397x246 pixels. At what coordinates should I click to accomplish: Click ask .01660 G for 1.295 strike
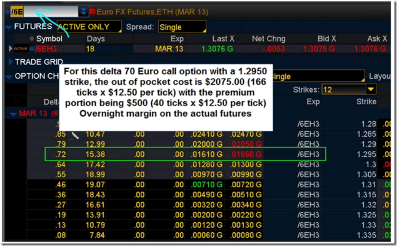pyautogui.click(x=246, y=154)
